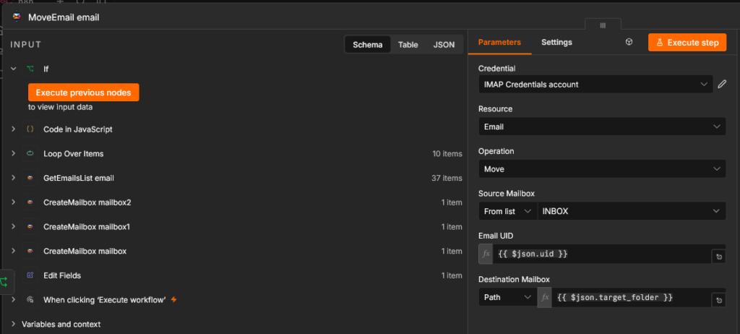Click the If node branch icon

(30, 69)
